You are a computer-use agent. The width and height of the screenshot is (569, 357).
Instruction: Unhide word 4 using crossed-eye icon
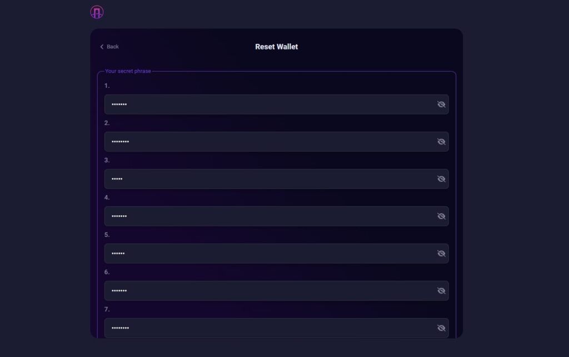point(441,216)
